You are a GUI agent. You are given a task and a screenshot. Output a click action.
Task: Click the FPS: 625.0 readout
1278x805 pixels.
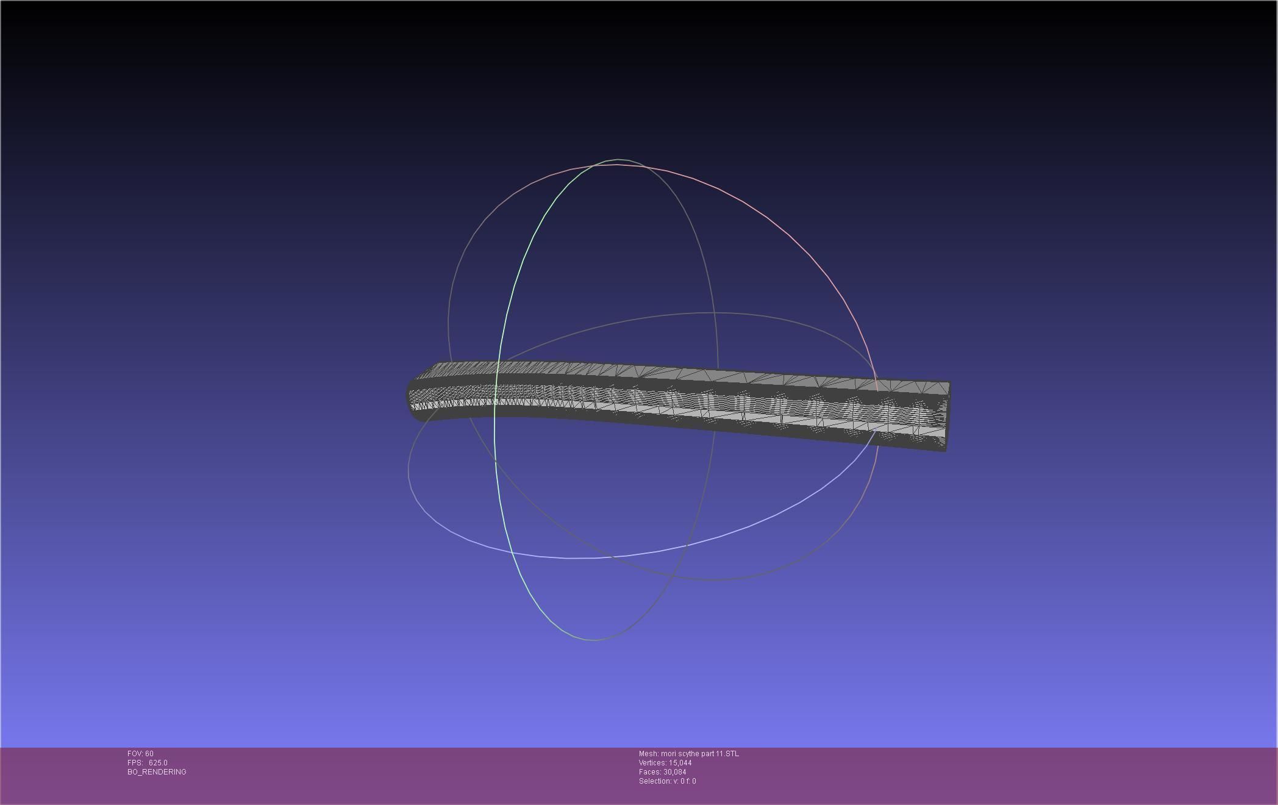coord(148,763)
